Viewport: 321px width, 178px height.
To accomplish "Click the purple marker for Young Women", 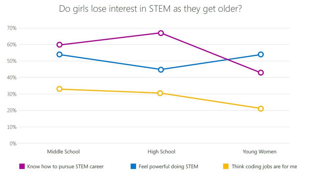I will click(261, 73).
